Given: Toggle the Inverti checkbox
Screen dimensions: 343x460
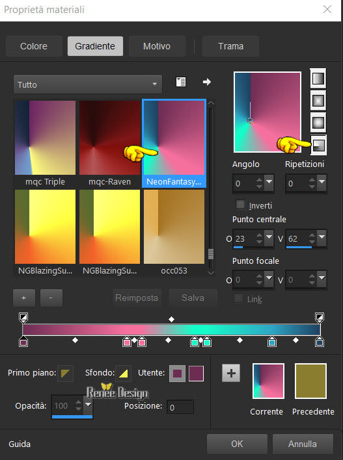Looking at the screenshot, I should click(x=240, y=205).
